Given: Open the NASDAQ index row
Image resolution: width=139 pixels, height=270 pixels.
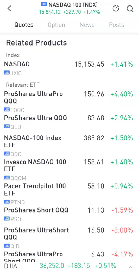Looking at the screenshot, I should click(x=69, y=68).
